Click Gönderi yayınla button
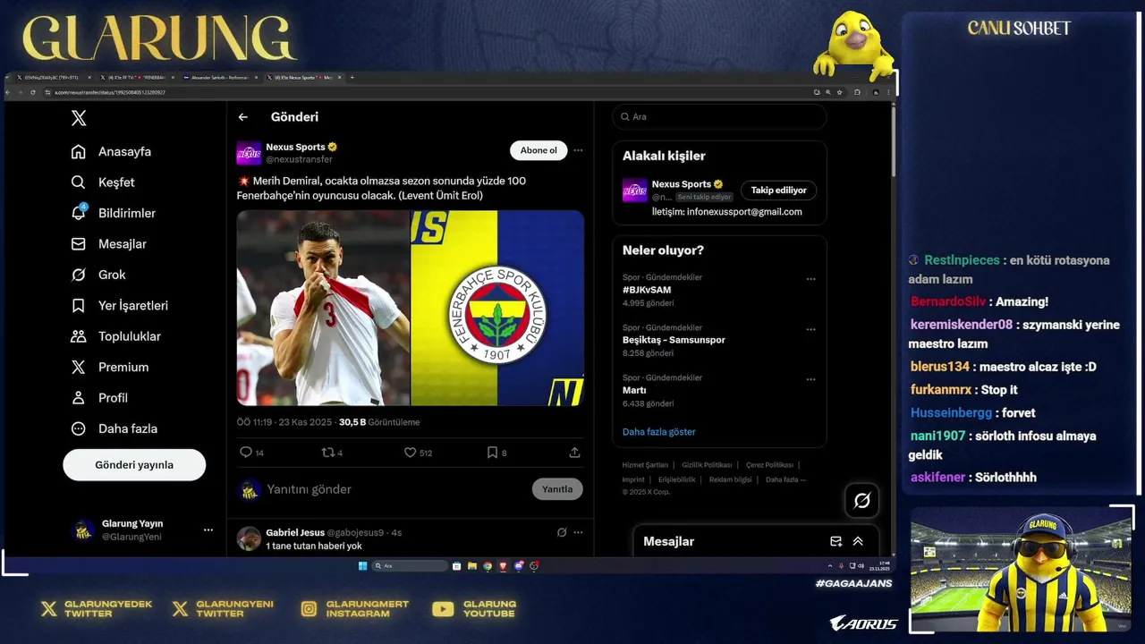1145x644 pixels. 134,465
